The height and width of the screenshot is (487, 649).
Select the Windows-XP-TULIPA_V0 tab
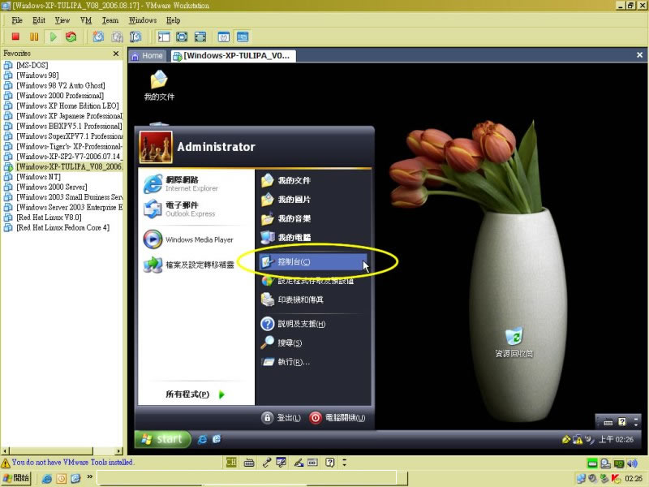(233, 56)
